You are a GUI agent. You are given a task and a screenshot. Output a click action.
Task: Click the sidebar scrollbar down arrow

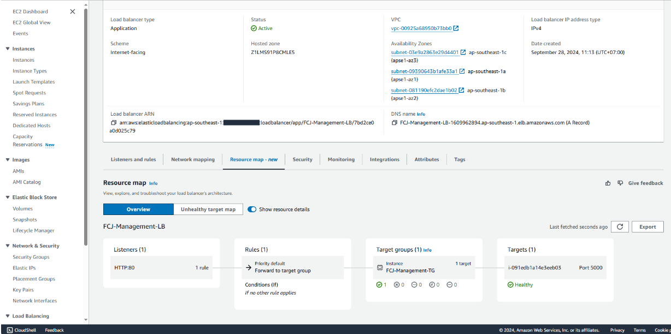pos(86,320)
